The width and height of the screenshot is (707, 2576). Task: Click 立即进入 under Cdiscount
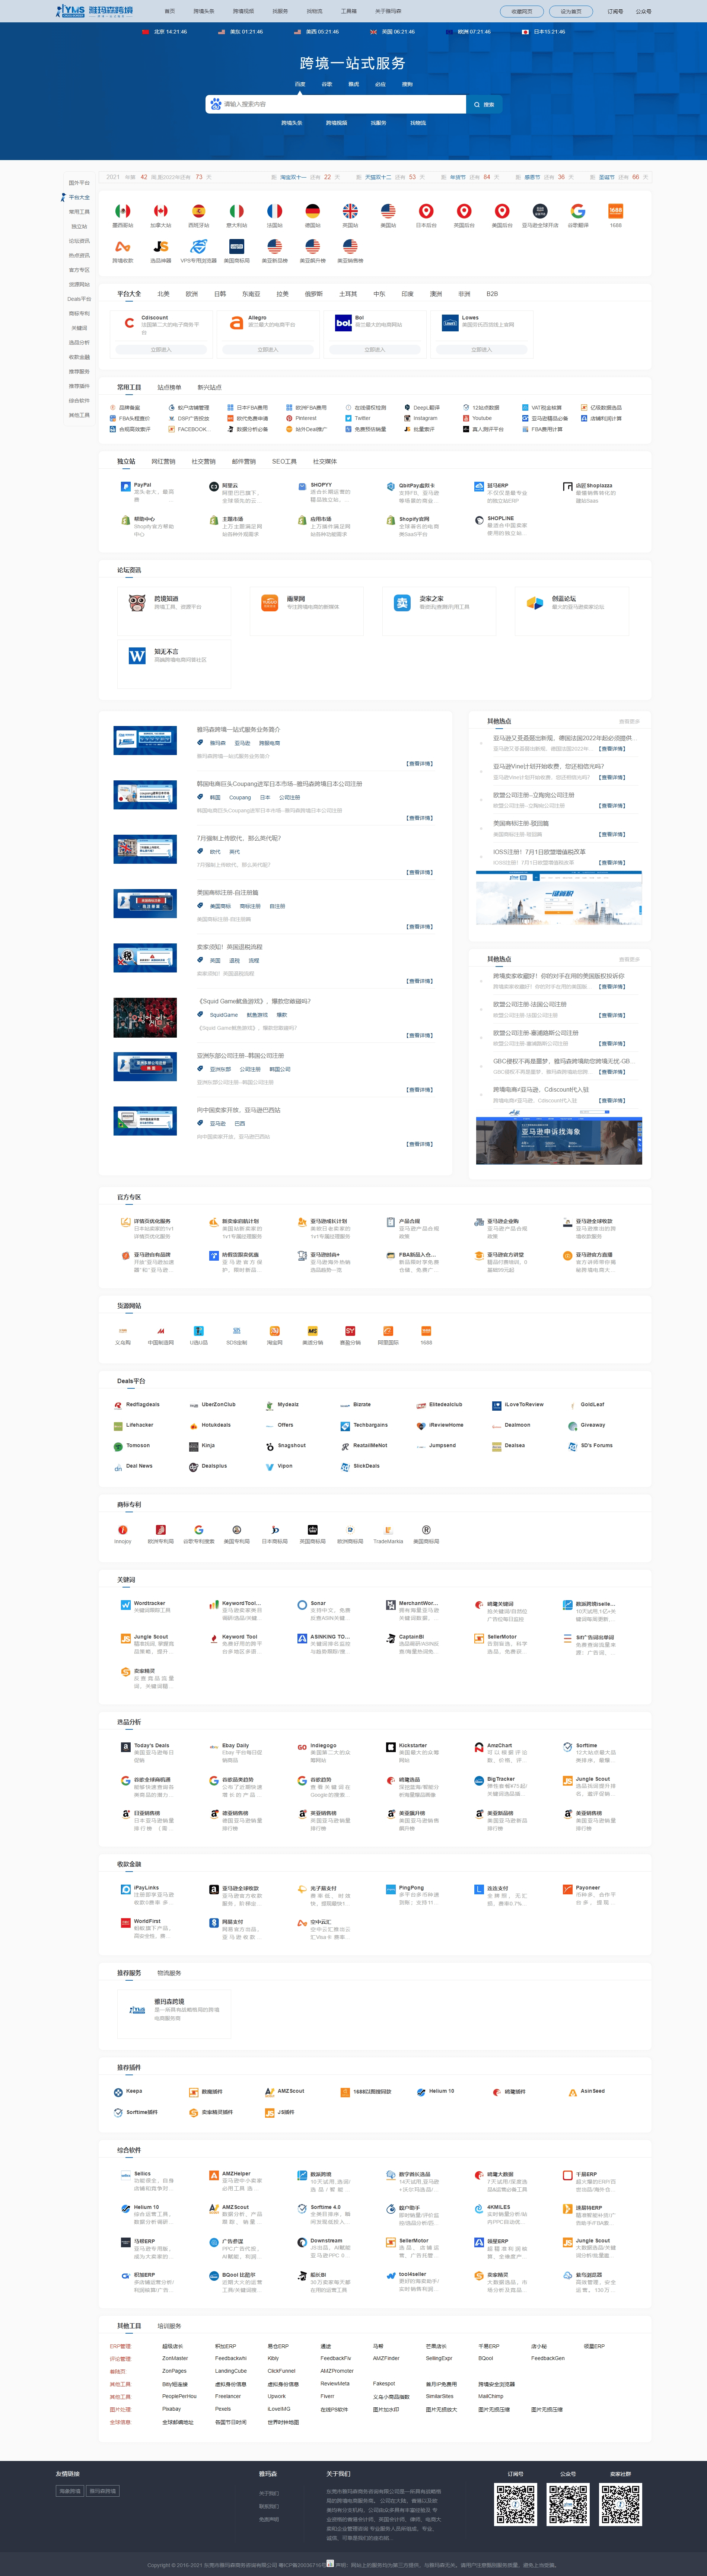(160, 350)
